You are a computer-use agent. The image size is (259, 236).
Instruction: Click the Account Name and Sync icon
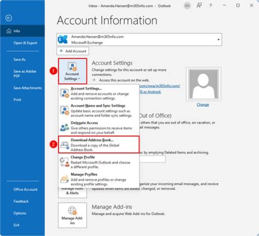64,111
